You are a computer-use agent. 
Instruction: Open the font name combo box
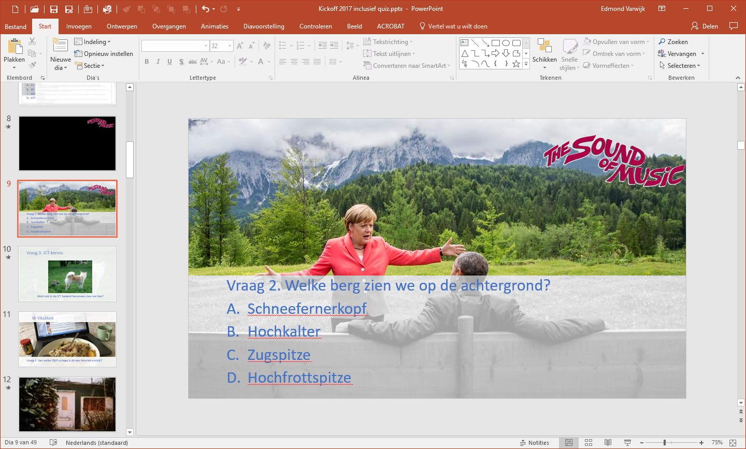(x=175, y=46)
